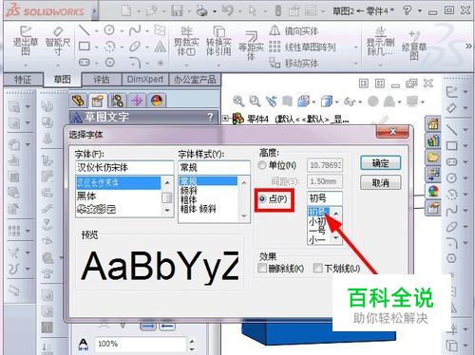Click Trim Entities (剪裁实体) tool
Viewport: 475px width, 355px height.
[186, 42]
